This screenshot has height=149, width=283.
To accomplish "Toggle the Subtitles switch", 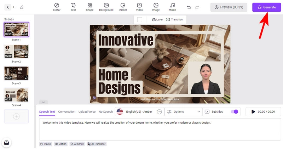I will coord(234,112).
